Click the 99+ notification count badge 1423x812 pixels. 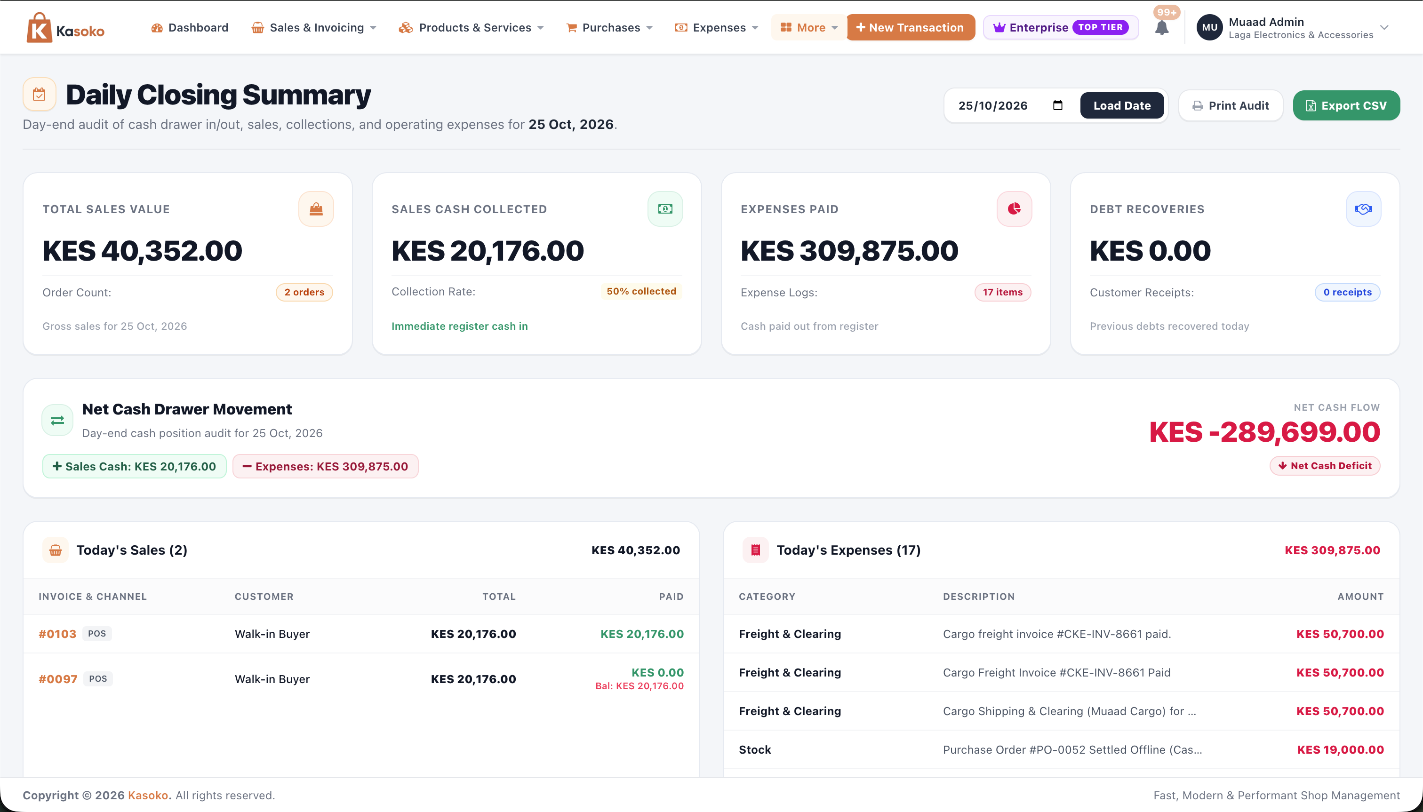pyautogui.click(x=1167, y=12)
